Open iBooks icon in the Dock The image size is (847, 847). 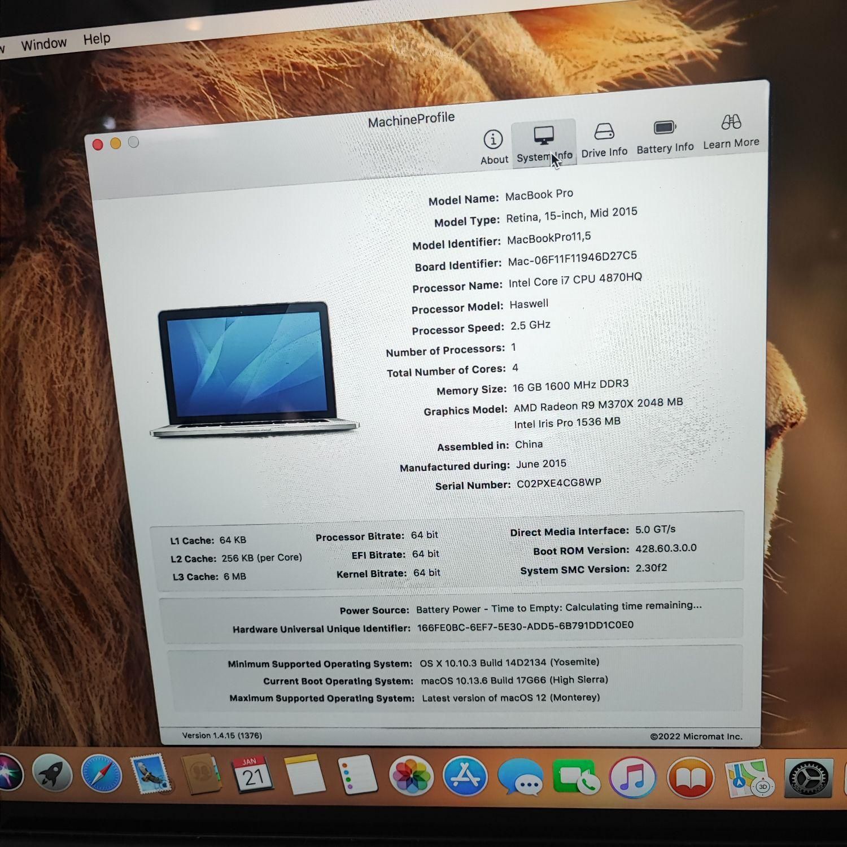click(690, 778)
